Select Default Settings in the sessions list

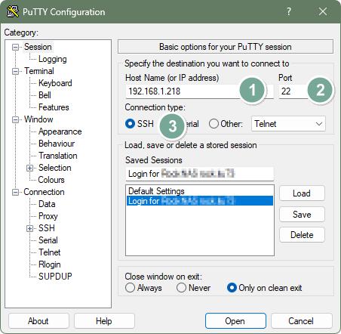click(200, 191)
